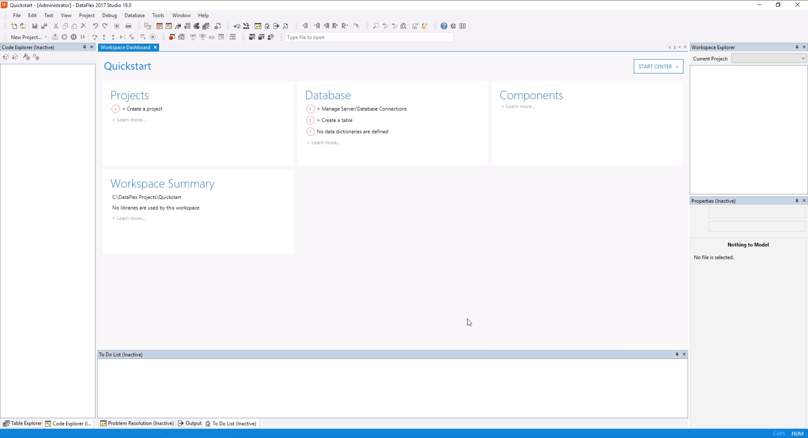This screenshot has height=438, width=808.
Task: Open the document tab list dropdown arrow
Action: coord(680,47)
